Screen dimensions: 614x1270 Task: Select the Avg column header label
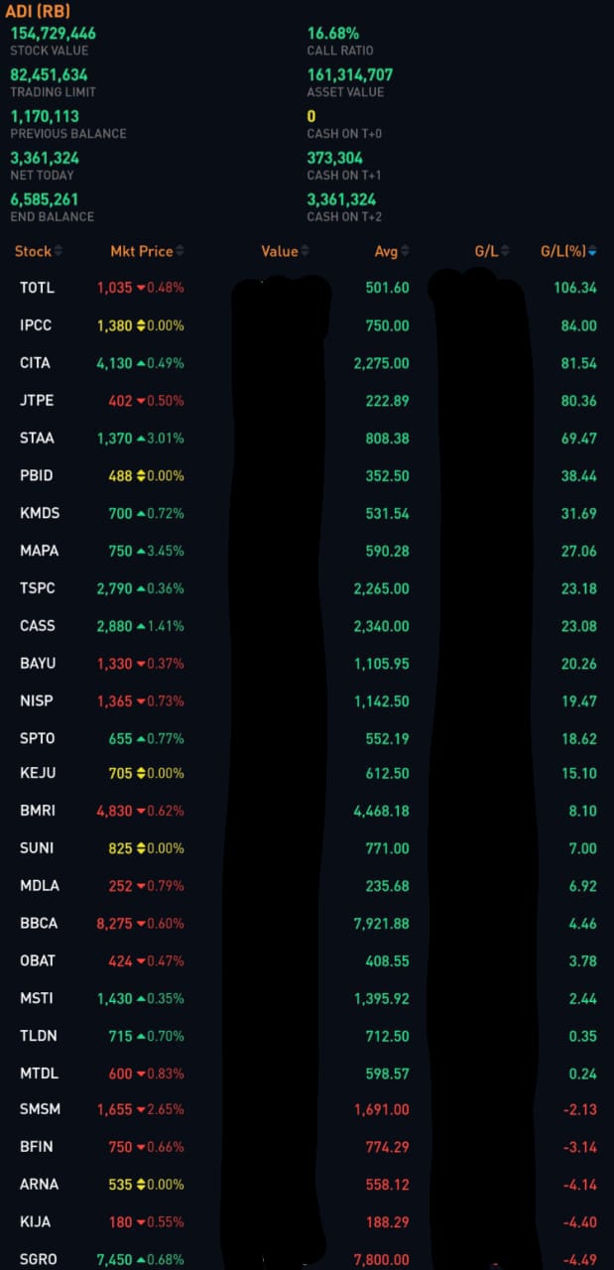pyautogui.click(x=386, y=251)
